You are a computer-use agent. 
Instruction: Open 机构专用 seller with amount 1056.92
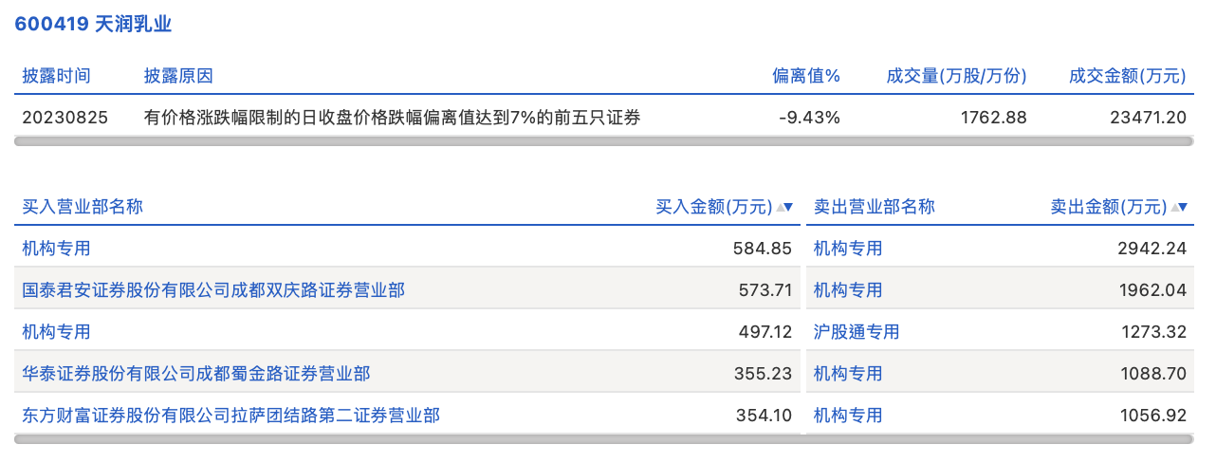click(x=848, y=416)
